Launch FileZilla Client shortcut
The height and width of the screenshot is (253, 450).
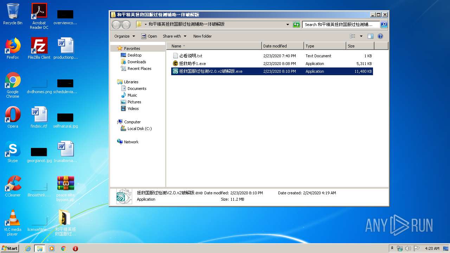pos(39,48)
